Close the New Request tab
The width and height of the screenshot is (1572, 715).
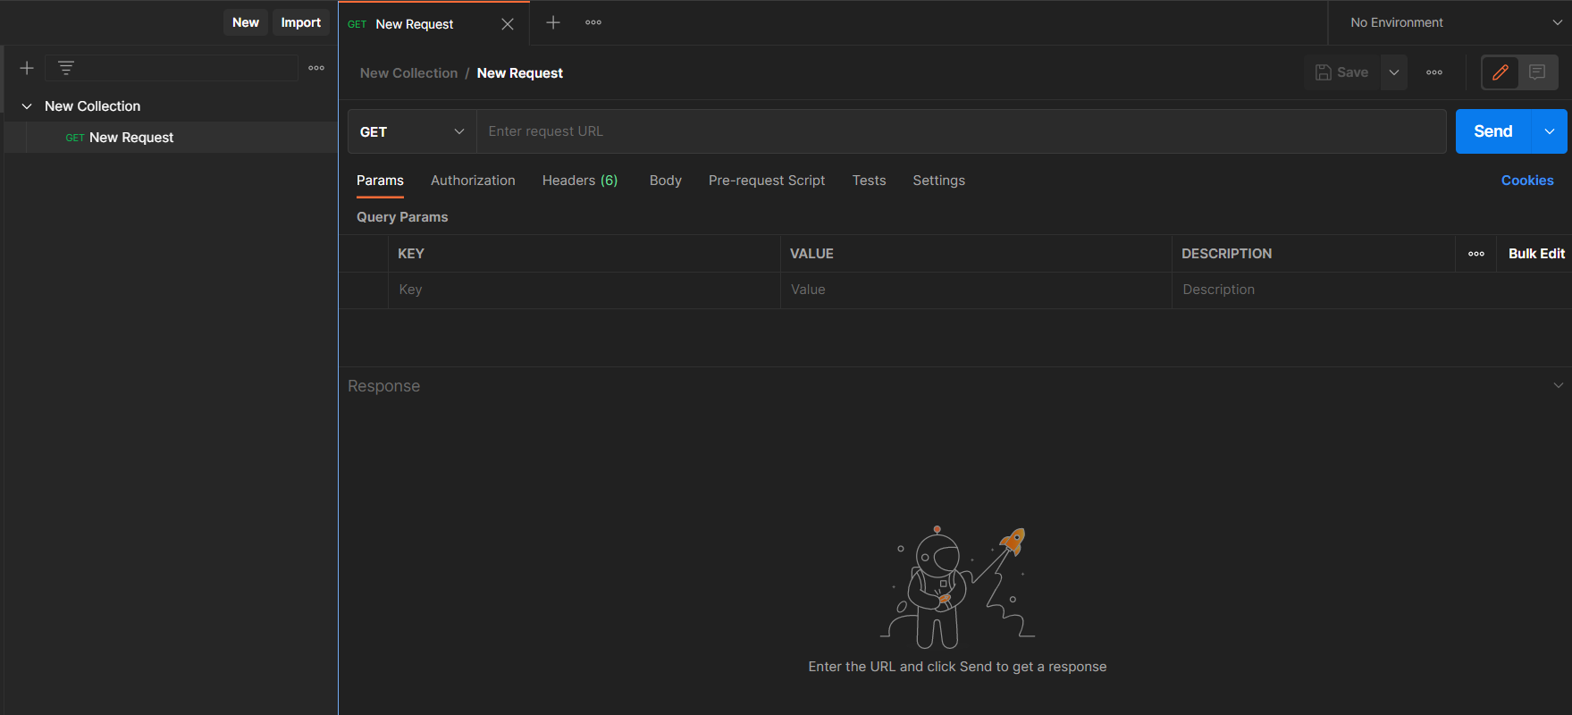(x=508, y=24)
